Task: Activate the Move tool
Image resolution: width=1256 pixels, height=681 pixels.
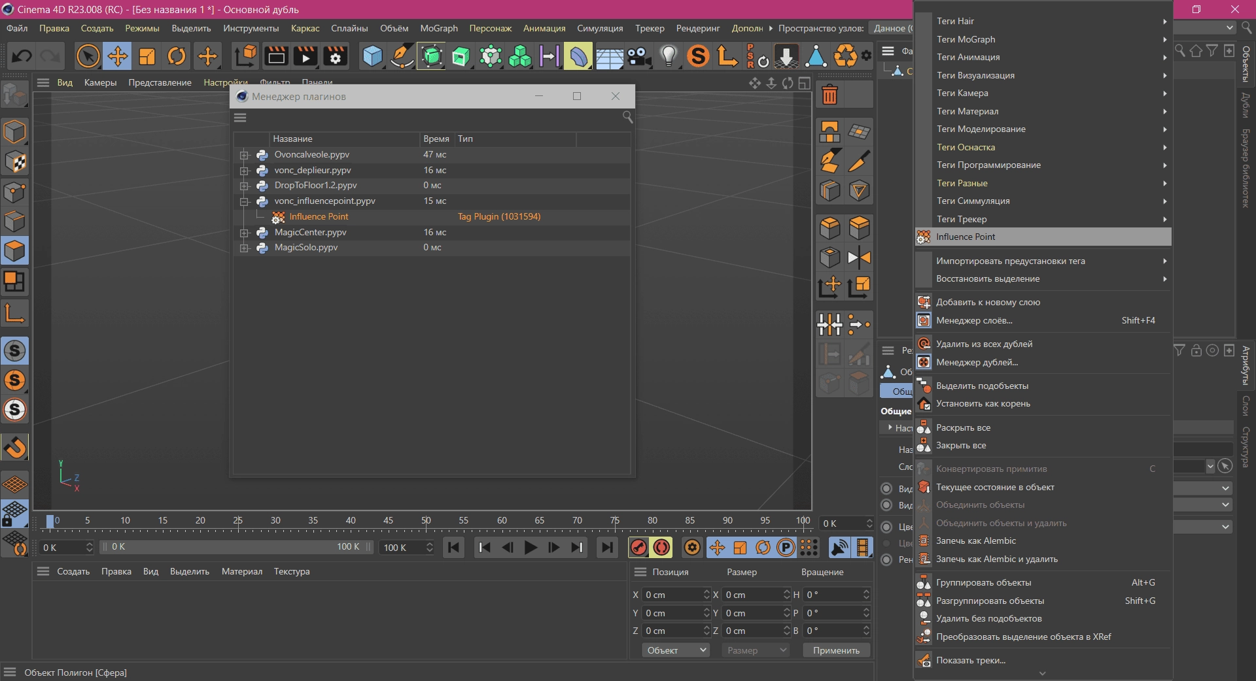Action: tap(118, 56)
